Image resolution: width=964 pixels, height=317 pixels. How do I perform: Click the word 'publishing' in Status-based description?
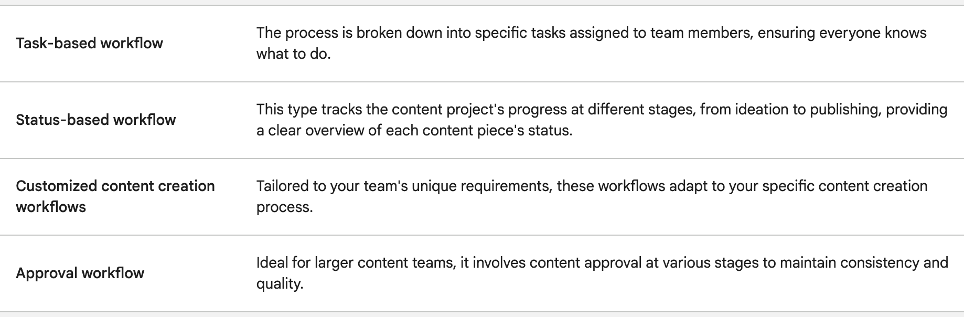(844, 109)
